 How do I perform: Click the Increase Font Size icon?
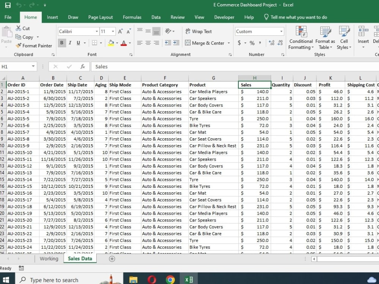(x=120, y=32)
